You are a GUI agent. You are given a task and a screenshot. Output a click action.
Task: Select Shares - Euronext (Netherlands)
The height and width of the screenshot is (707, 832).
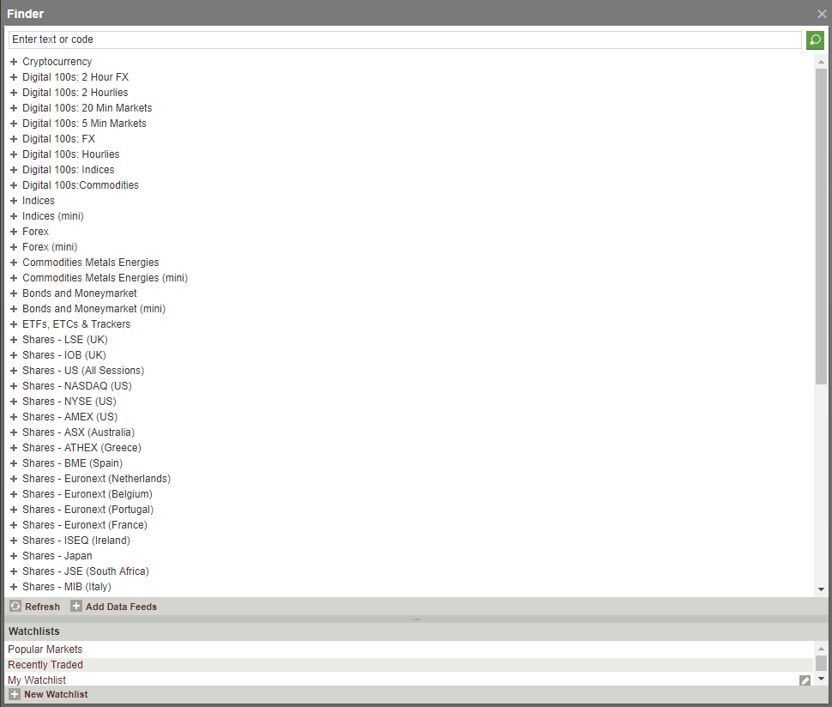click(x=97, y=479)
